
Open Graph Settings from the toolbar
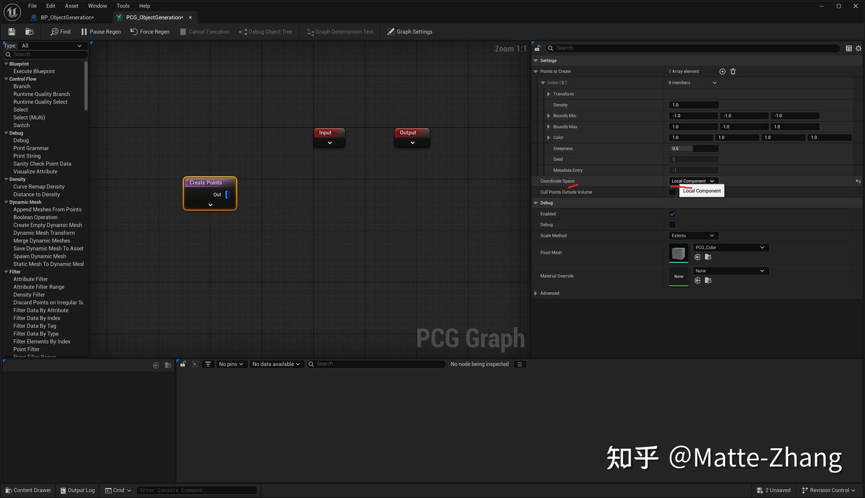410,31
